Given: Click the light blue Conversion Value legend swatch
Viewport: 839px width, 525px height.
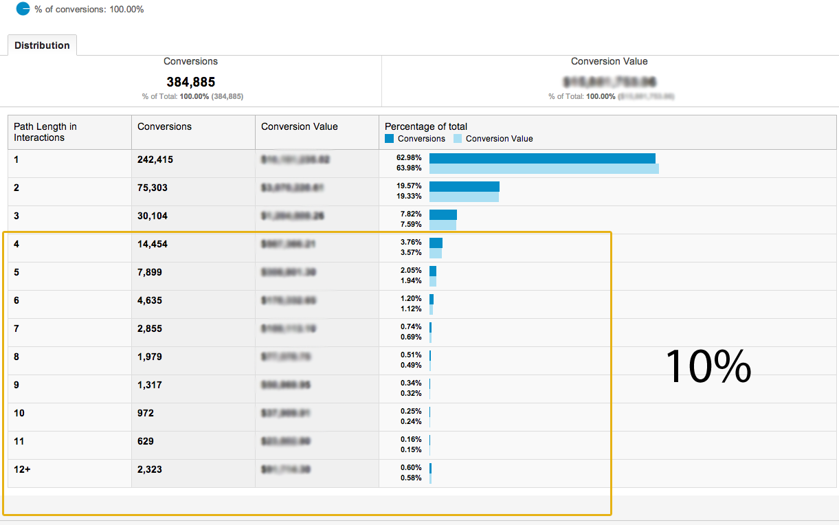Looking at the screenshot, I should tap(457, 138).
